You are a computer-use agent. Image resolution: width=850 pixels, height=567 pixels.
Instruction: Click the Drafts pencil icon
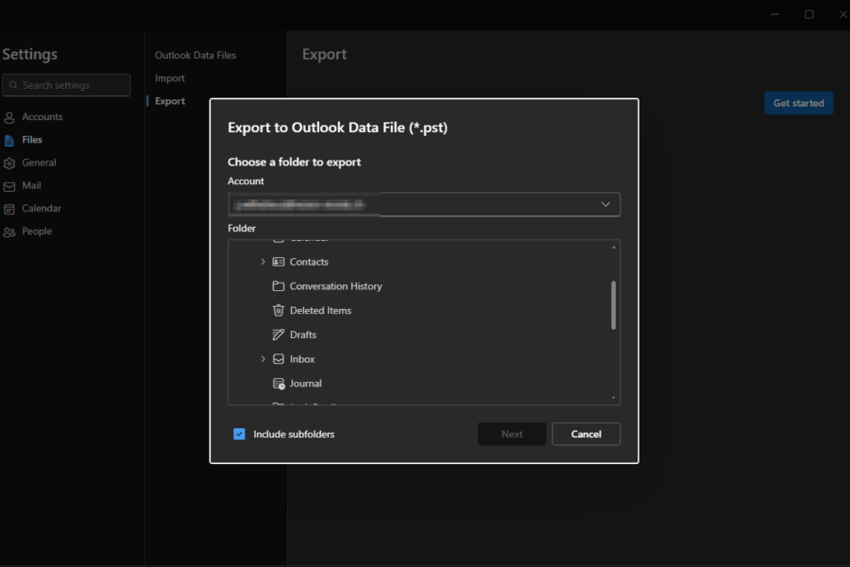(278, 335)
